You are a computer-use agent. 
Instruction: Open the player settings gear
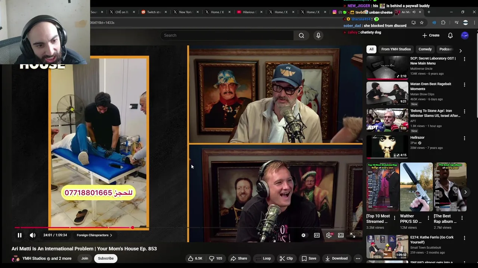329,235
